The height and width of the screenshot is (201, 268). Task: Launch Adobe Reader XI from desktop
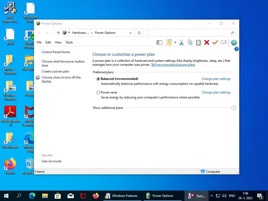pyautogui.click(x=10, y=116)
